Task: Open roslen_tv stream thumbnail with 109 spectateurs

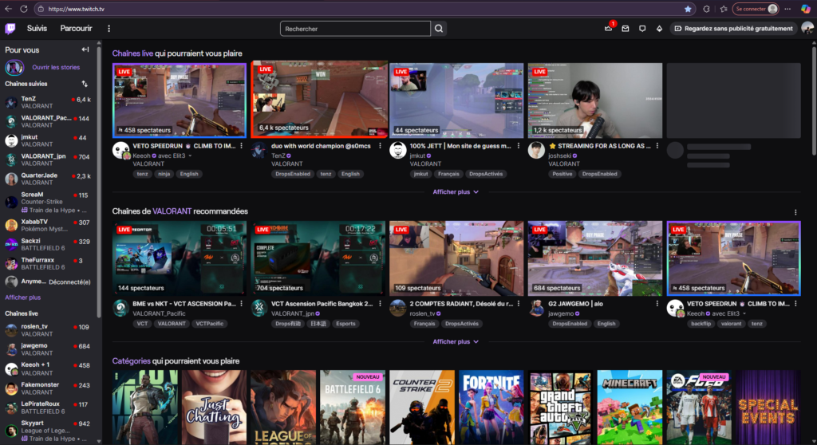Action: click(x=456, y=258)
